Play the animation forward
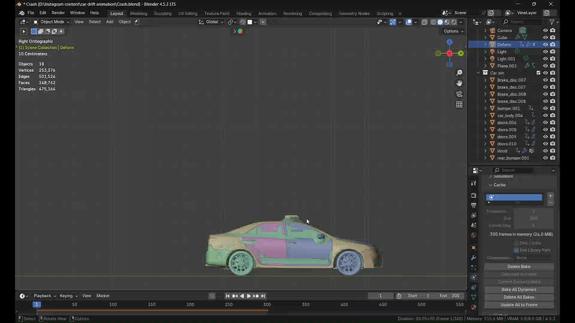 pos(249,296)
